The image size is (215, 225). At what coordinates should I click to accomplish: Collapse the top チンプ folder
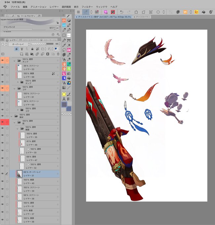(x=14, y=61)
